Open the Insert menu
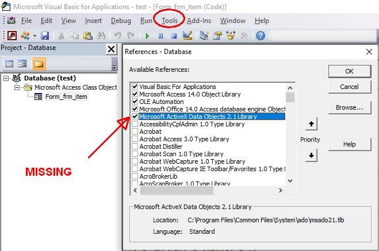Image resolution: width=379 pixels, height=251 pixels. [93, 21]
